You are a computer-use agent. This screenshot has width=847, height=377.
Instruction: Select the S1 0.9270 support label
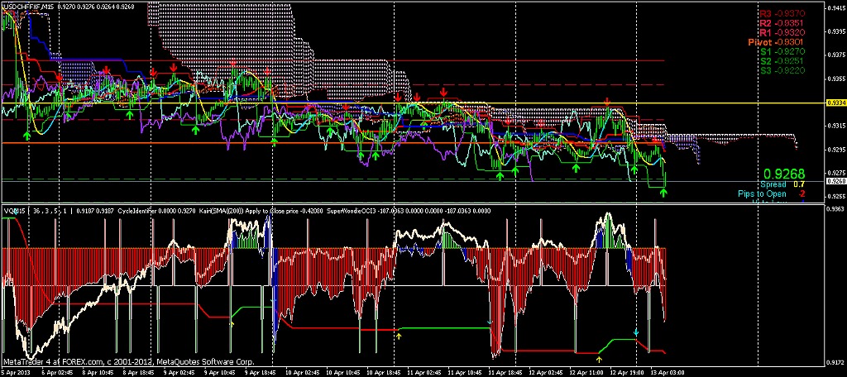[780, 51]
